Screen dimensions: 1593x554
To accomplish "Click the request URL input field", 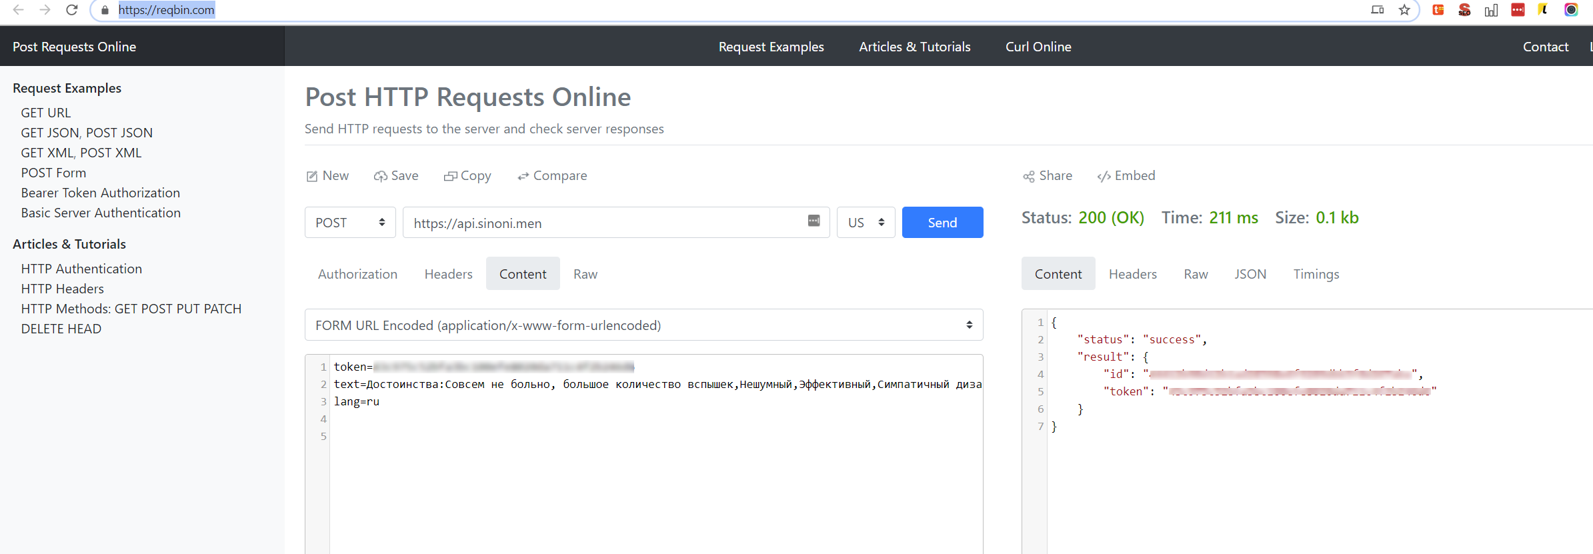I will [x=600, y=223].
